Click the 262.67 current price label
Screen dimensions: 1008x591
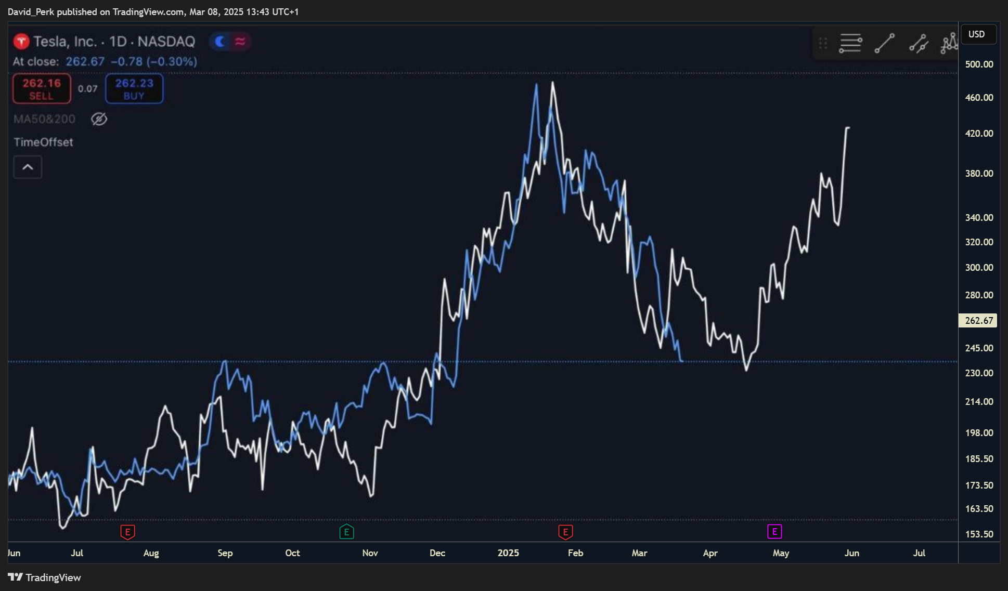(978, 320)
